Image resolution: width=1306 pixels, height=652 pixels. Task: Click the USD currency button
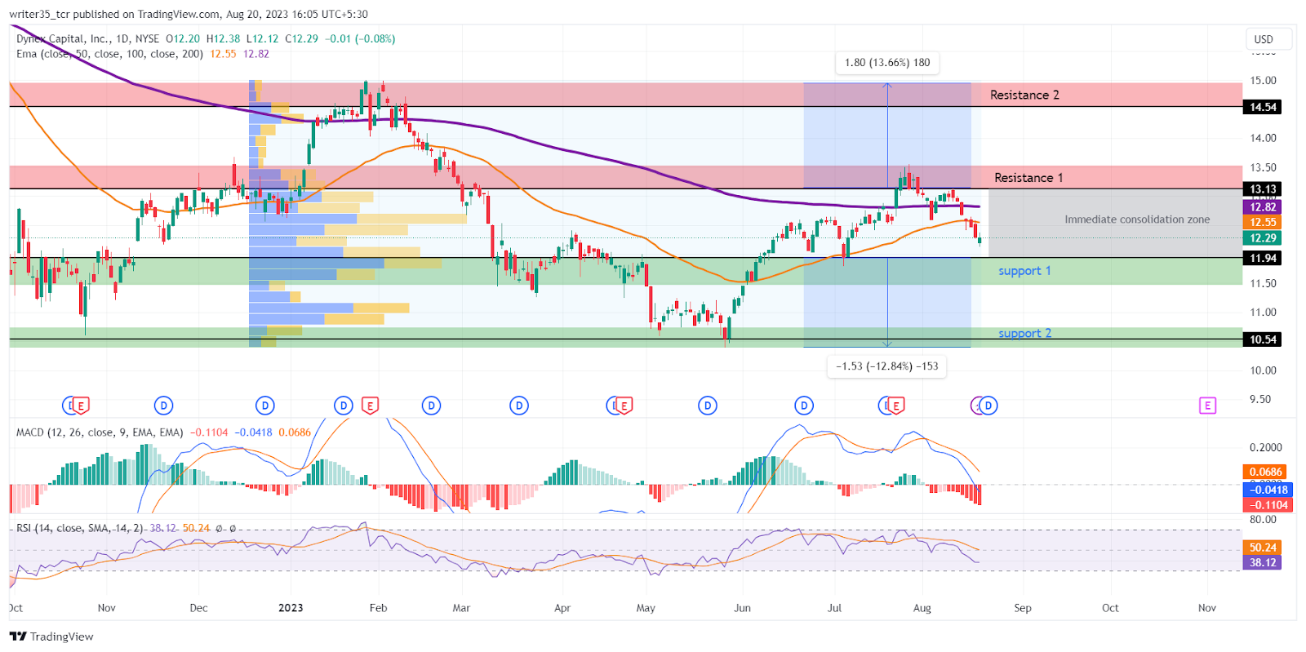pos(1268,39)
